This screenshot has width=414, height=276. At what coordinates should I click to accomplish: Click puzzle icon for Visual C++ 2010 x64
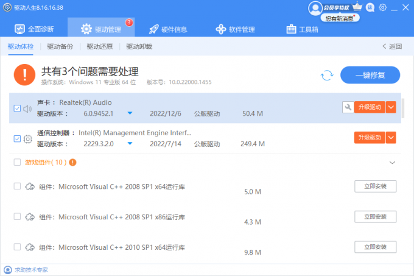pyautogui.click(x=30, y=247)
